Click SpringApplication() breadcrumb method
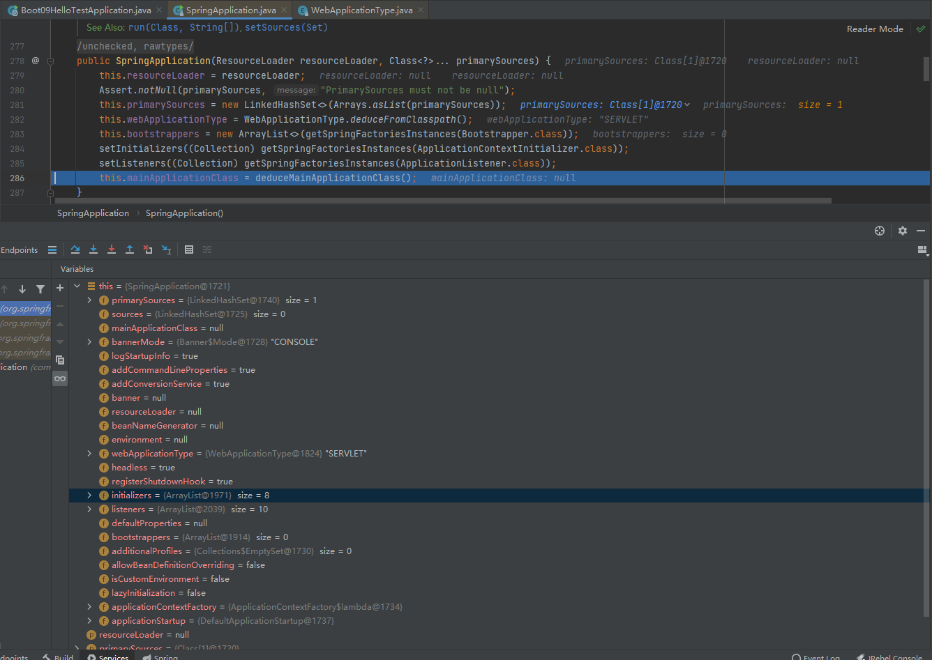932x660 pixels. (x=184, y=213)
